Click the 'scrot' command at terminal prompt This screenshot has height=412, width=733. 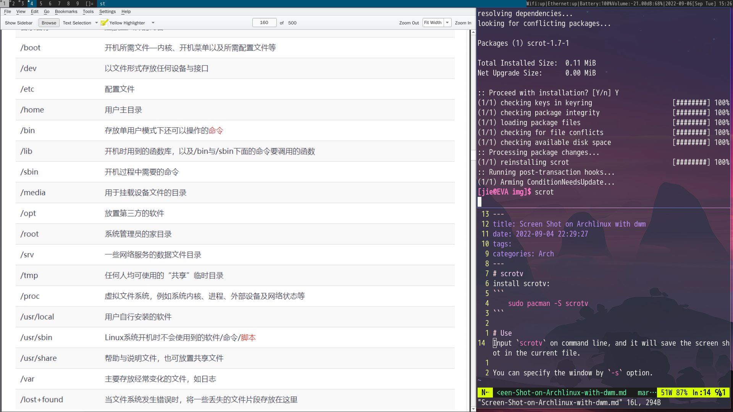coord(544,192)
